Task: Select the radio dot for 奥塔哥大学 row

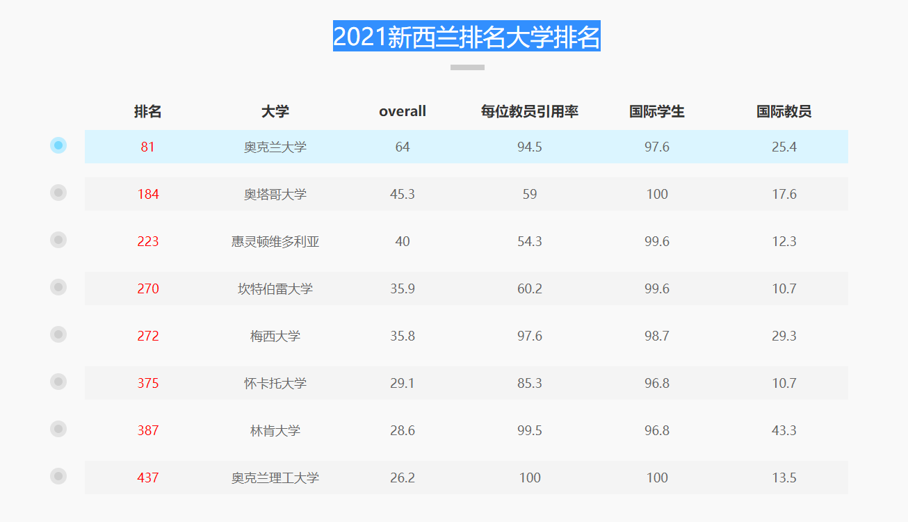Action: (58, 193)
